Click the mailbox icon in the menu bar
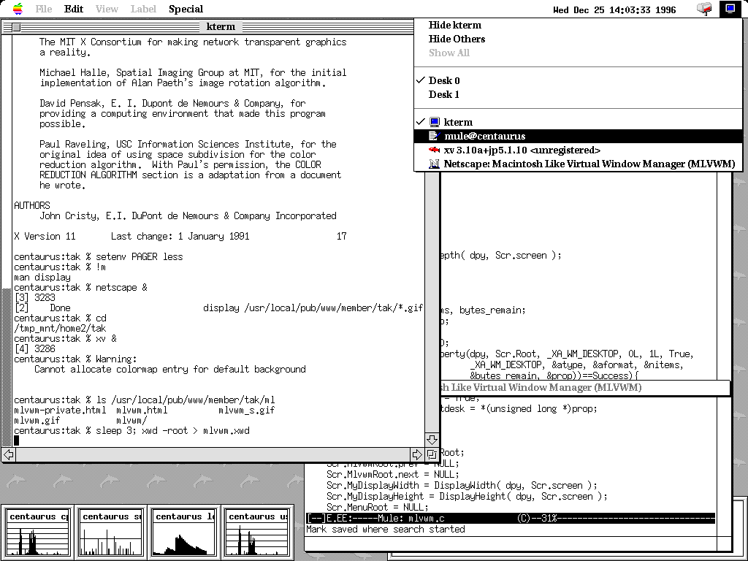Image resolution: width=748 pixels, height=561 pixels. [704, 9]
